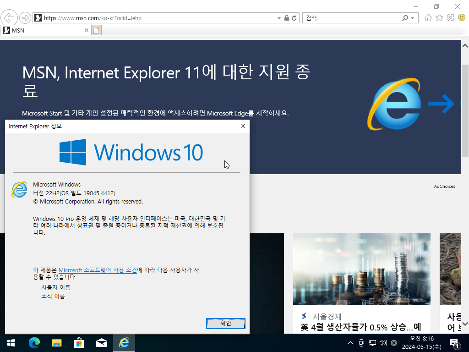Click the Windows 10 logo in dialog
The image size is (469, 352).
pyautogui.click(x=131, y=152)
